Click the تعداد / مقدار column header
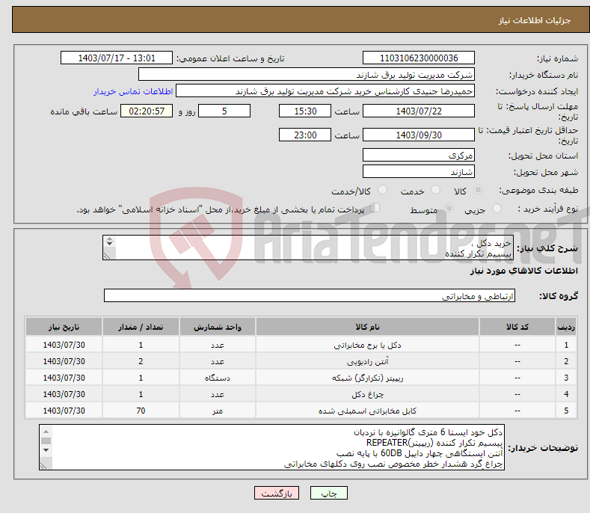The width and height of the screenshot is (590, 513). click(x=141, y=327)
